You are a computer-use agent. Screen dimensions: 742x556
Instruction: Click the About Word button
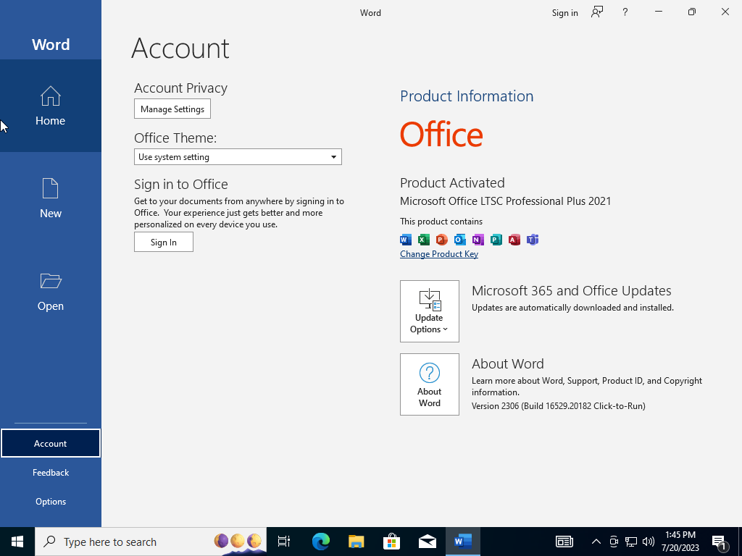tap(429, 384)
